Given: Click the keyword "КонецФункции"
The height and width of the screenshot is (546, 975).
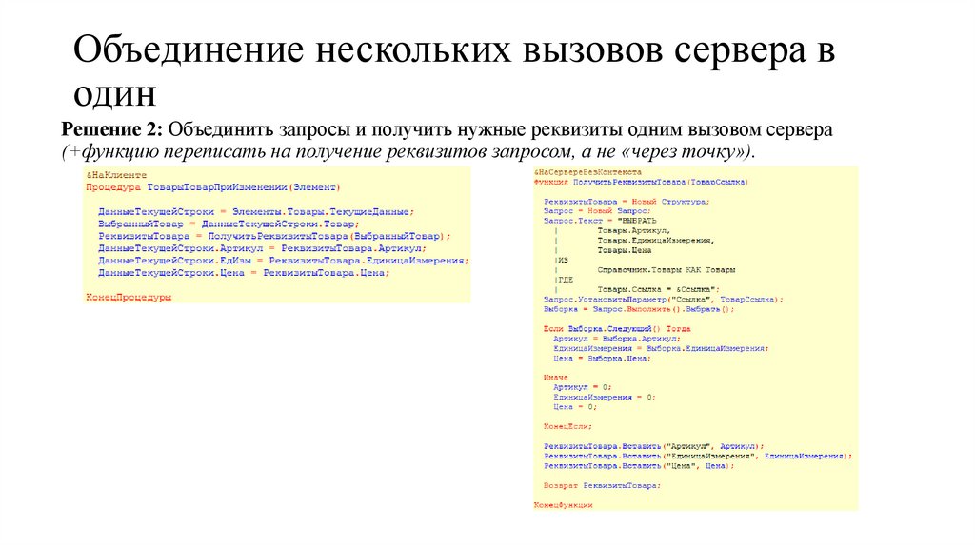Looking at the screenshot, I should point(564,505).
